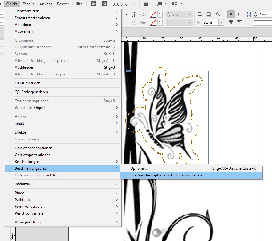The image size is (272, 241).
Task: Open the view options icon
Action: pyautogui.click(x=145, y=4)
